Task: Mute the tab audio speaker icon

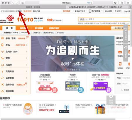Action: [x=88, y=3]
